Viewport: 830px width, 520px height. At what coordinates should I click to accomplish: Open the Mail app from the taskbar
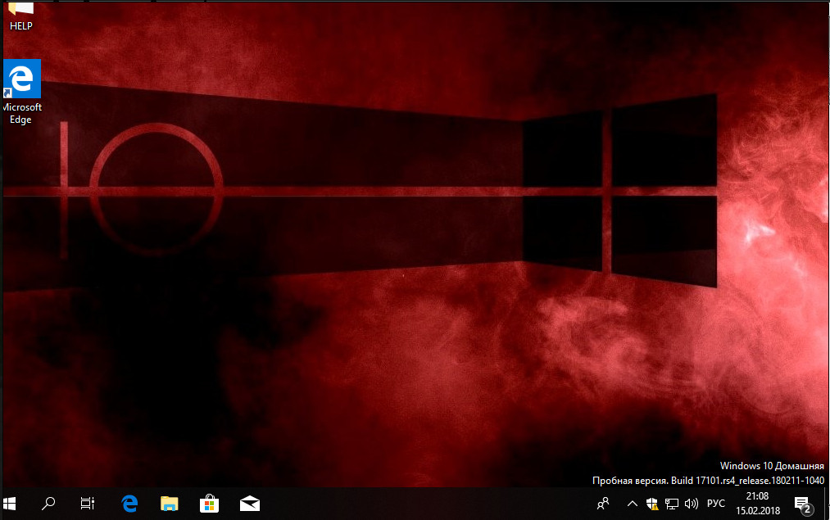[x=249, y=504]
